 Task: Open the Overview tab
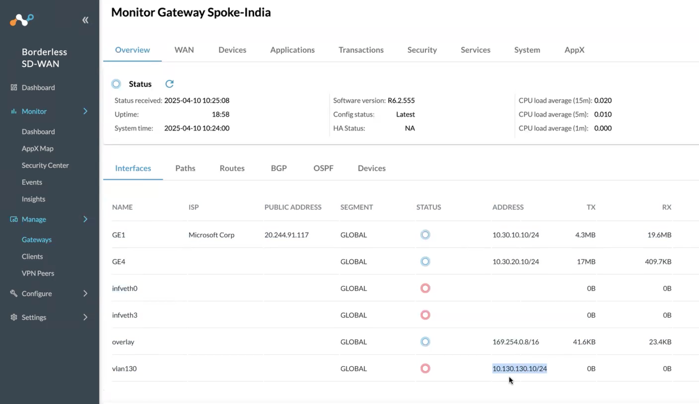click(132, 50)
